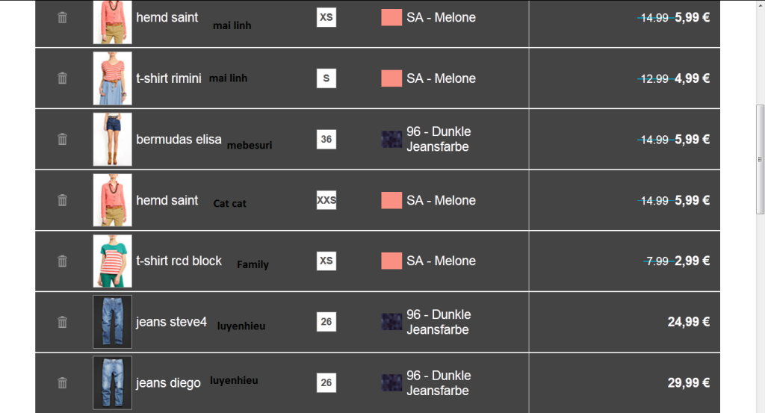Select the bermudas elisa item name
This screenshot has width=765, height=413.
click(x=179, y=140)
